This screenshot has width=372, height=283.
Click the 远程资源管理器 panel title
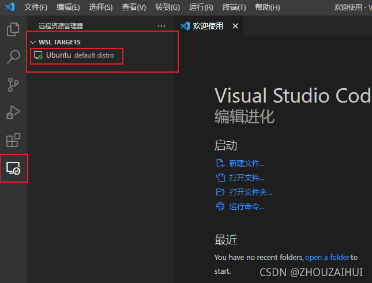(61, 26)
